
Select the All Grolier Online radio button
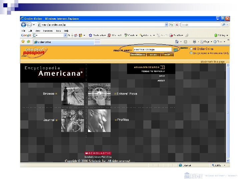coord(191,49)
